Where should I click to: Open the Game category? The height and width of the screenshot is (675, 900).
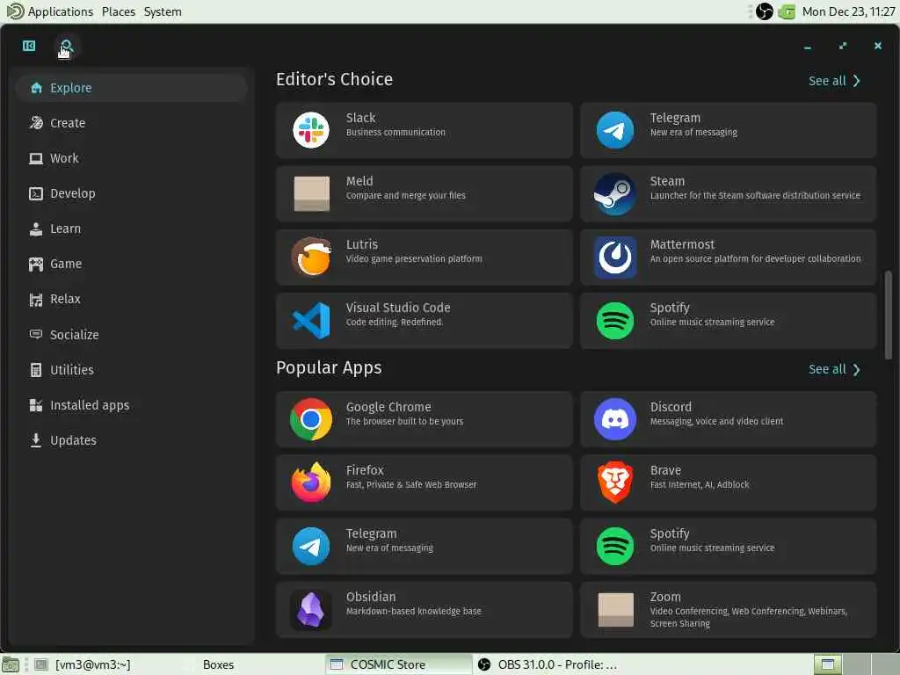(132, 264)
